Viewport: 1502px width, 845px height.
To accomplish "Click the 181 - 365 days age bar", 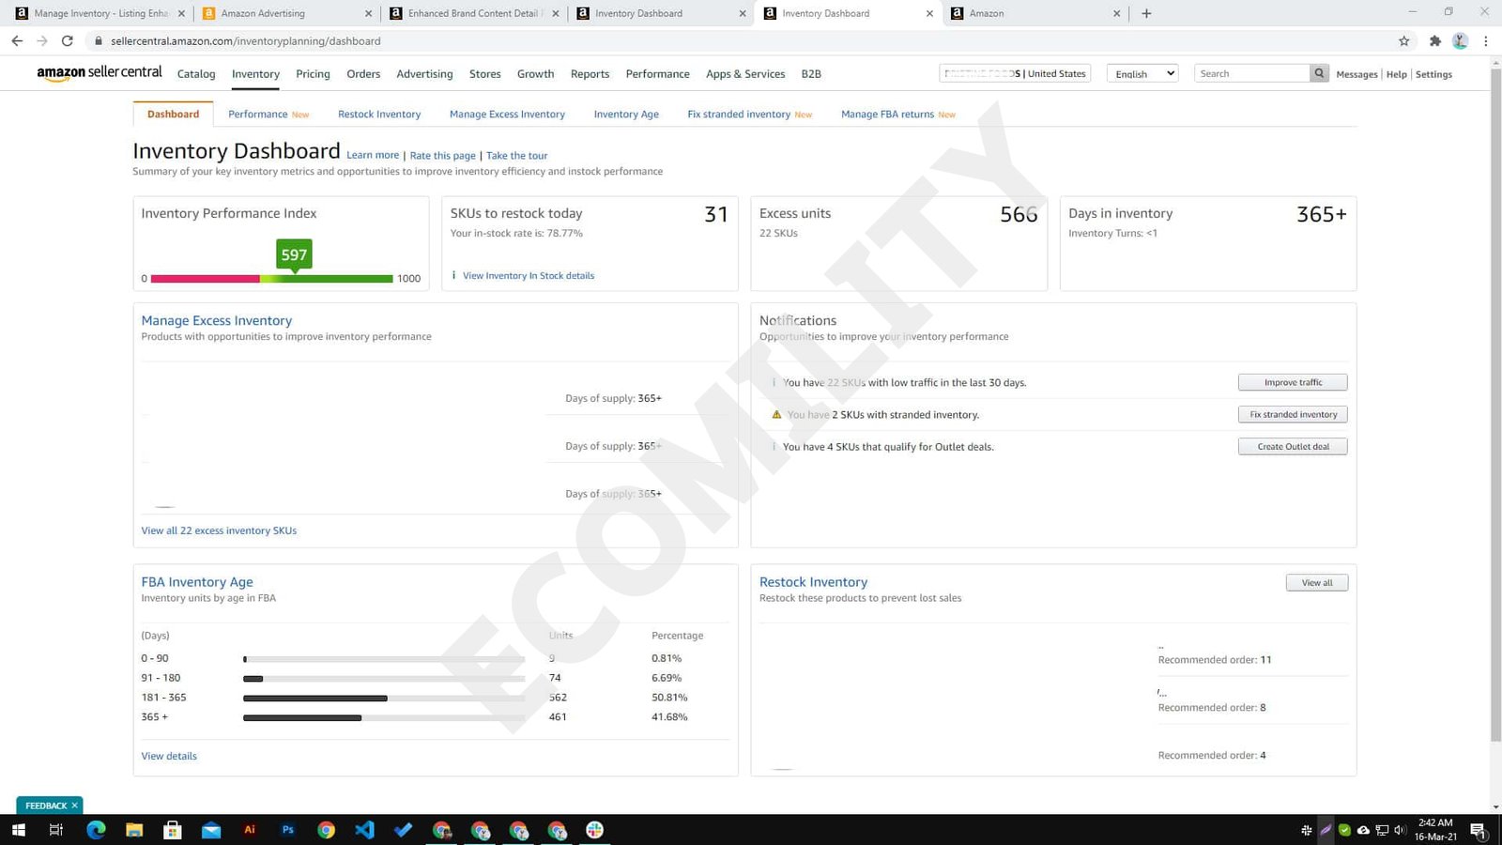I will [384, 698].
